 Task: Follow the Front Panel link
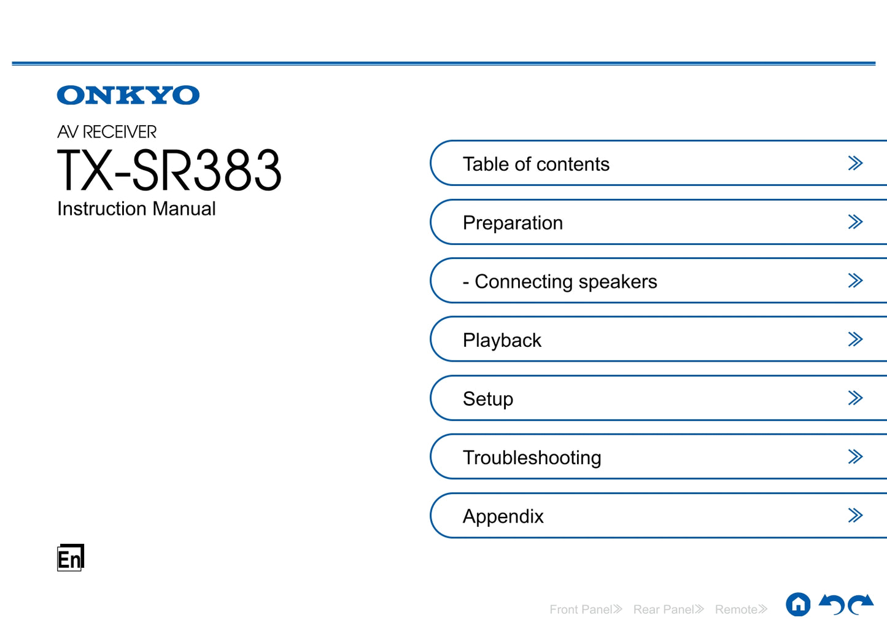(x=586, y=610)
